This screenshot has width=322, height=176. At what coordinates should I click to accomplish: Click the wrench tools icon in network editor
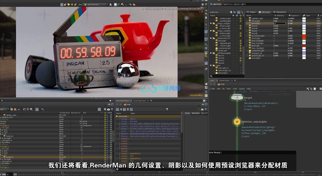point(308,89)
